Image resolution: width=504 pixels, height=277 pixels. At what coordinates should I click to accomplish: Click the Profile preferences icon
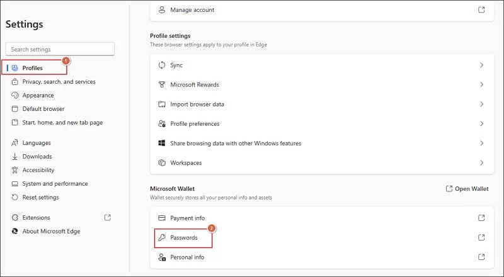pos(162,124)
